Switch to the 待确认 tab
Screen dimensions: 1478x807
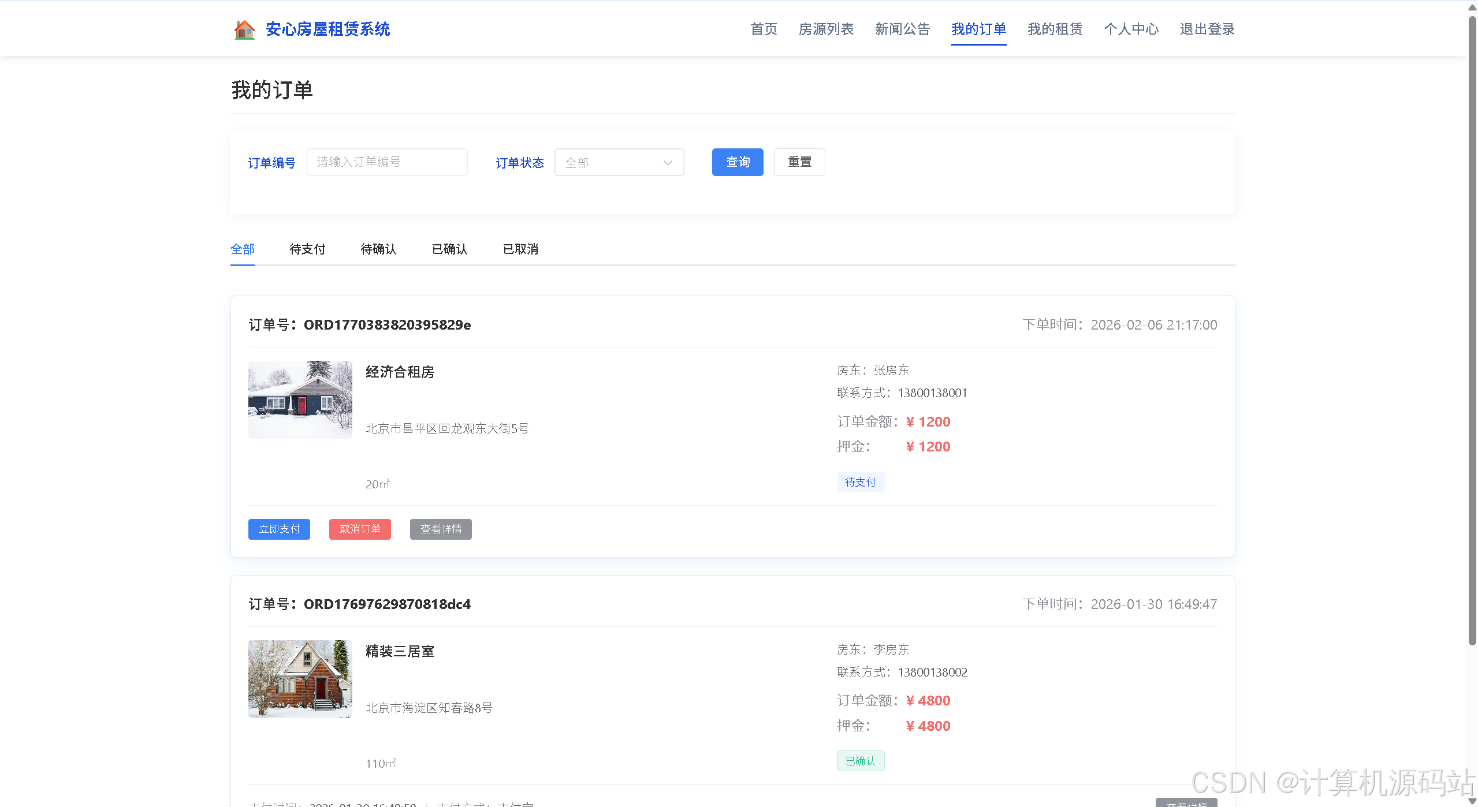click(378, 249)
